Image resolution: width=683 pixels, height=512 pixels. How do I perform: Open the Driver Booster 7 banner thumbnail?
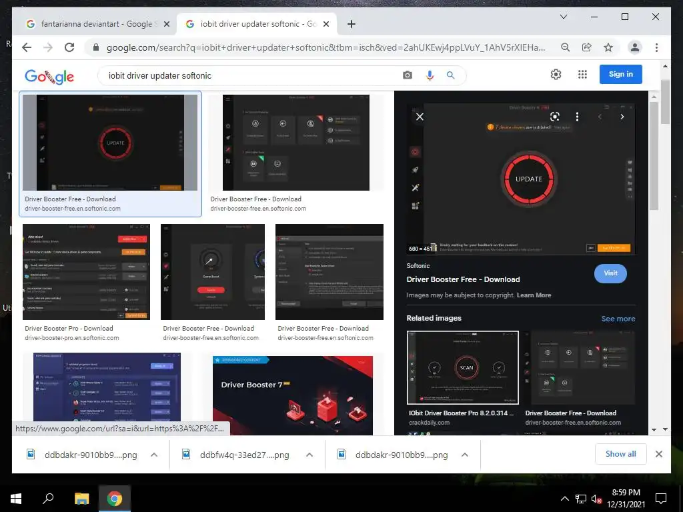pos(293,395)
